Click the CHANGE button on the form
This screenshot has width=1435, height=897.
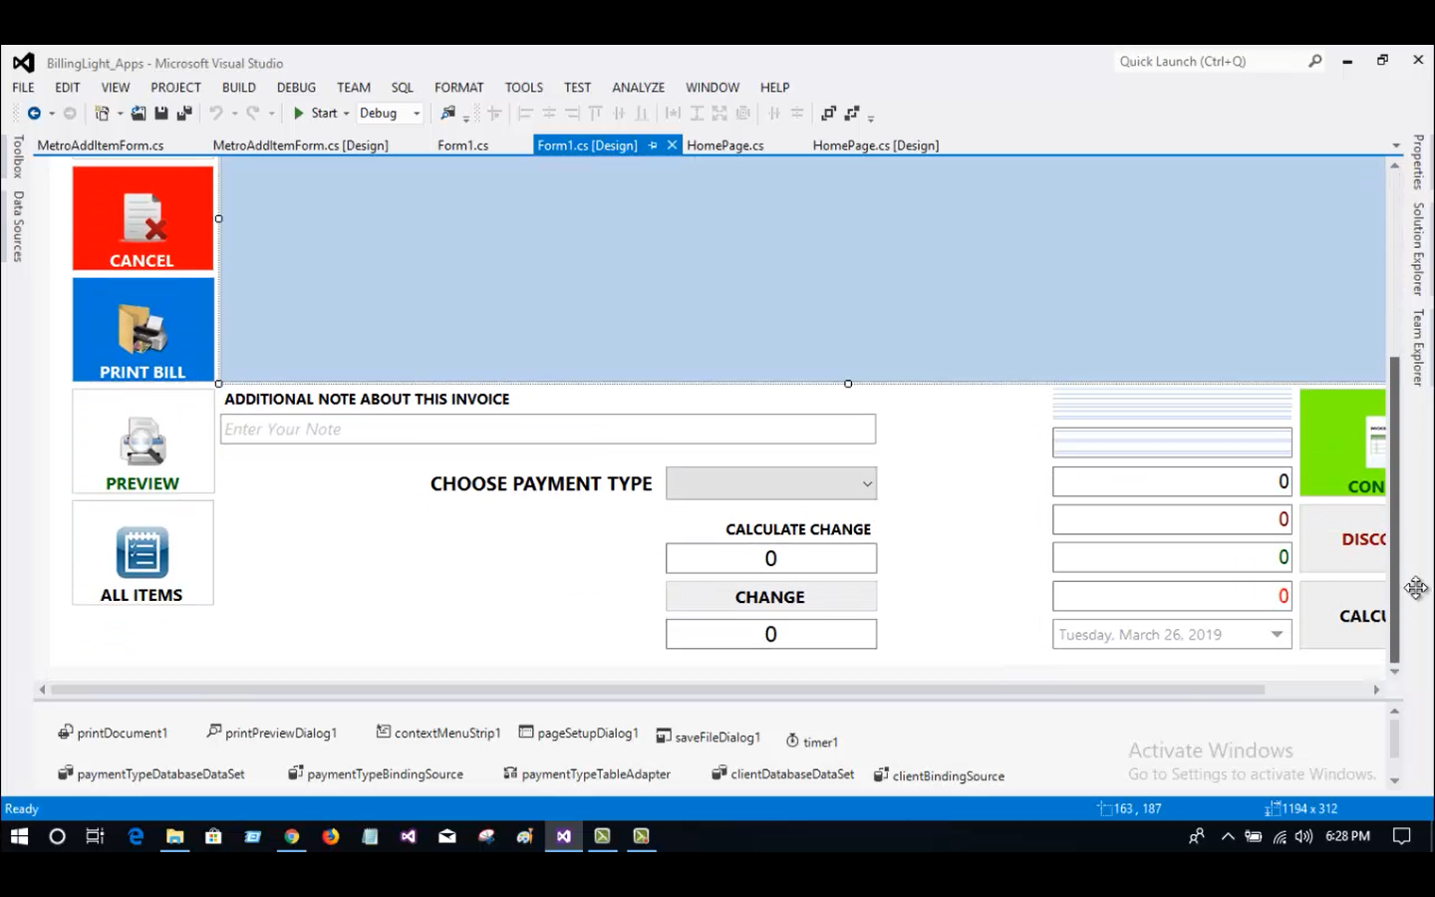point(770,596)
